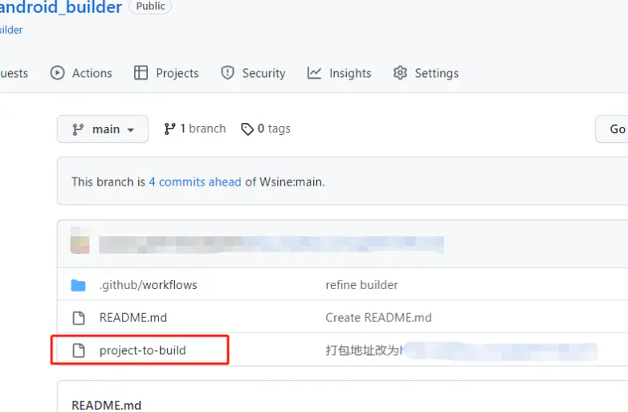
Task: Open the Insights tab
Action: click(339, 73)
